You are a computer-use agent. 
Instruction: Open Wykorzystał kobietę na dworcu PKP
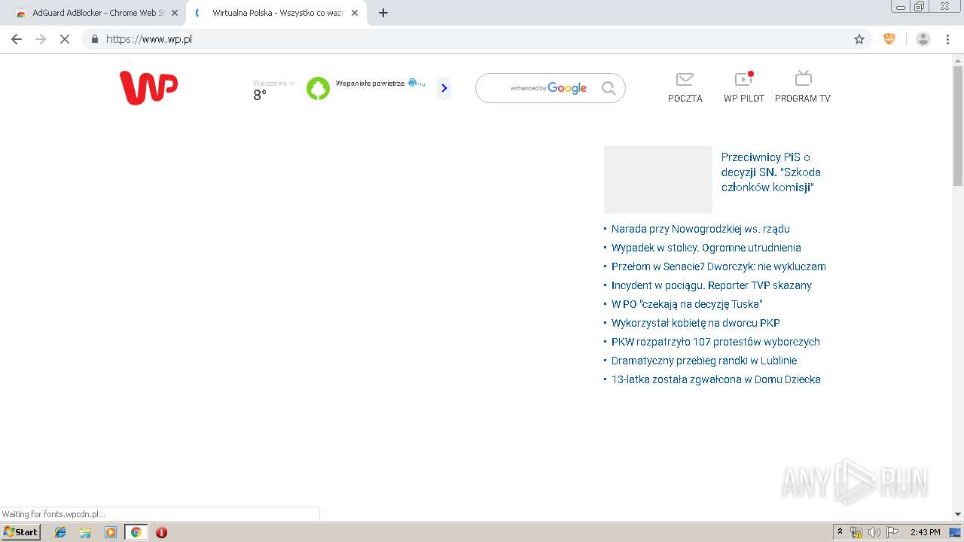coord(695,323)
